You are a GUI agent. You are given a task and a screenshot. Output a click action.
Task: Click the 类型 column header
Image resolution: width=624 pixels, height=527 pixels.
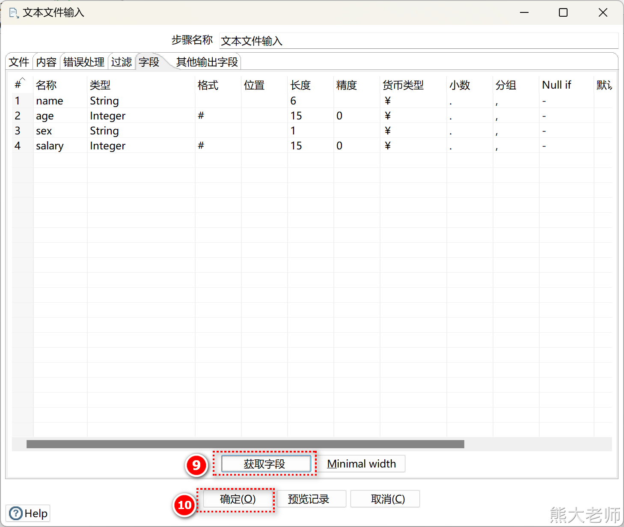point(141,85)
